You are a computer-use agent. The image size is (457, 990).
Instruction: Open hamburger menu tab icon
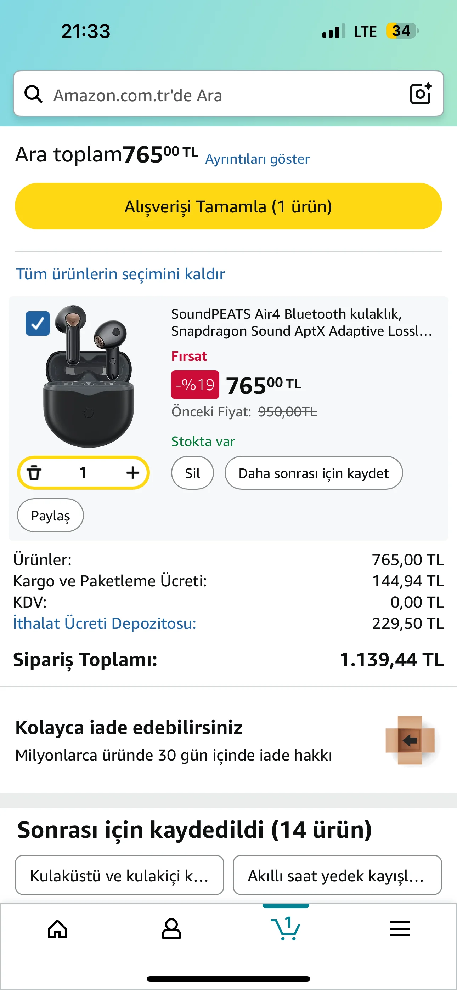pos(400,929)
